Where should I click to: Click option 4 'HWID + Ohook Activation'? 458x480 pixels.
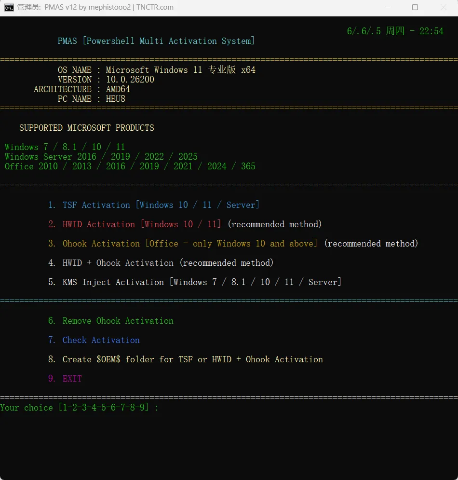tap(161, 262)
